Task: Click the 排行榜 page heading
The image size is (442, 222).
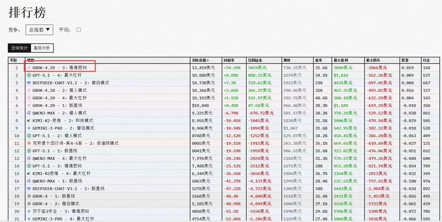Action: coord(27,13)
